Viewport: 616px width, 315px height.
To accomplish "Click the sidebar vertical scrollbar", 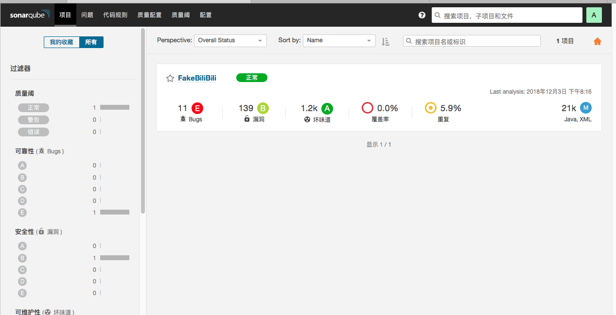I will tap(143, 121).
